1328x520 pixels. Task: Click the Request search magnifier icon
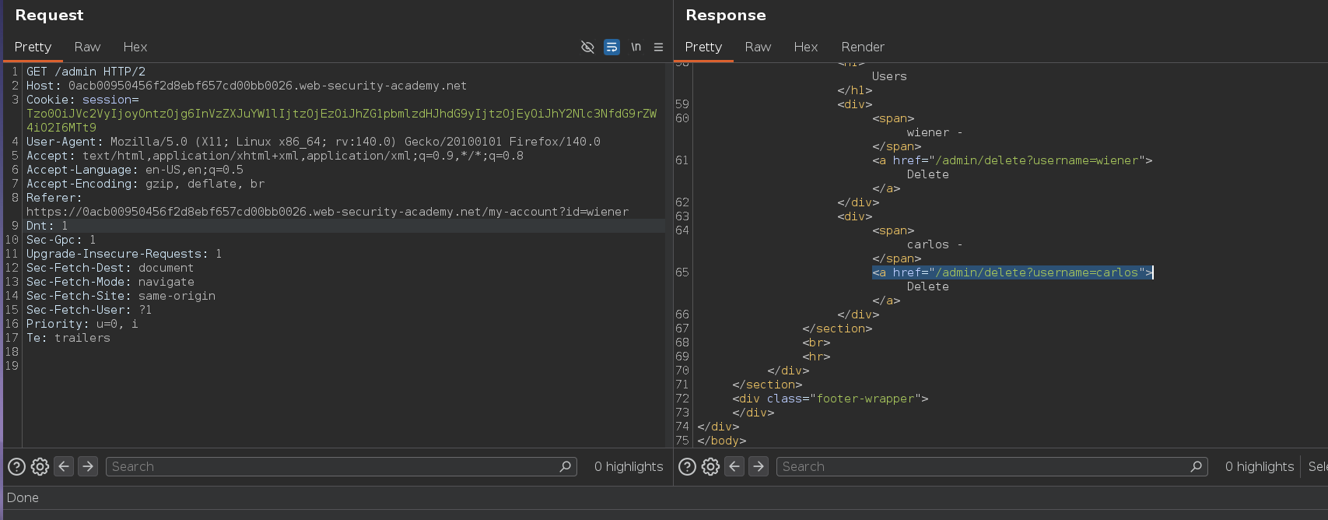566,466
